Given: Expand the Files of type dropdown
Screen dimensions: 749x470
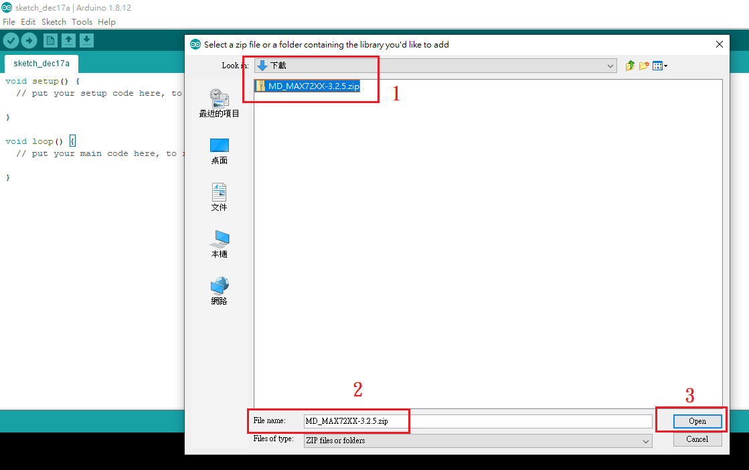Looking at the screenshot, I should pos(645,441).
